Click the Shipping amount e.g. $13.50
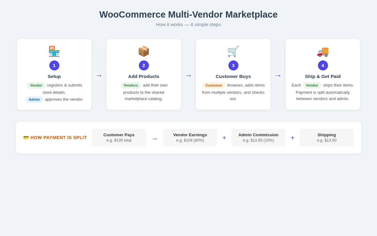This screenshot has height=236, width=377. point(327,140)
